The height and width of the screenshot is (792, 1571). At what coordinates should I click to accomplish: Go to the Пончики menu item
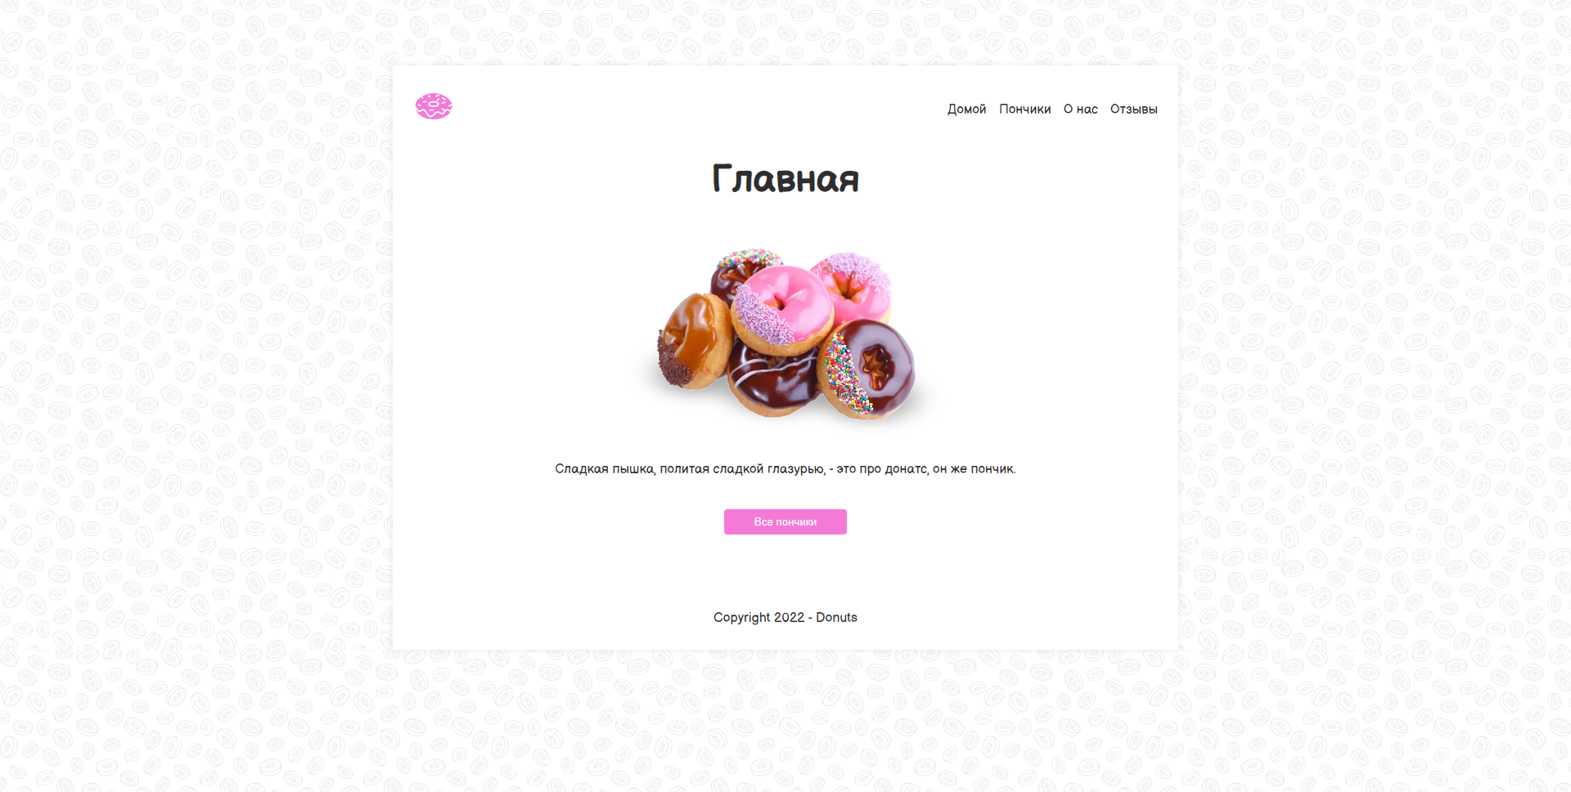pyautogui.click(x=1024, y=109)
